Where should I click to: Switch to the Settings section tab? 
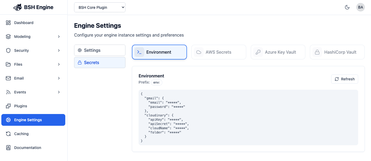point(100,50)
